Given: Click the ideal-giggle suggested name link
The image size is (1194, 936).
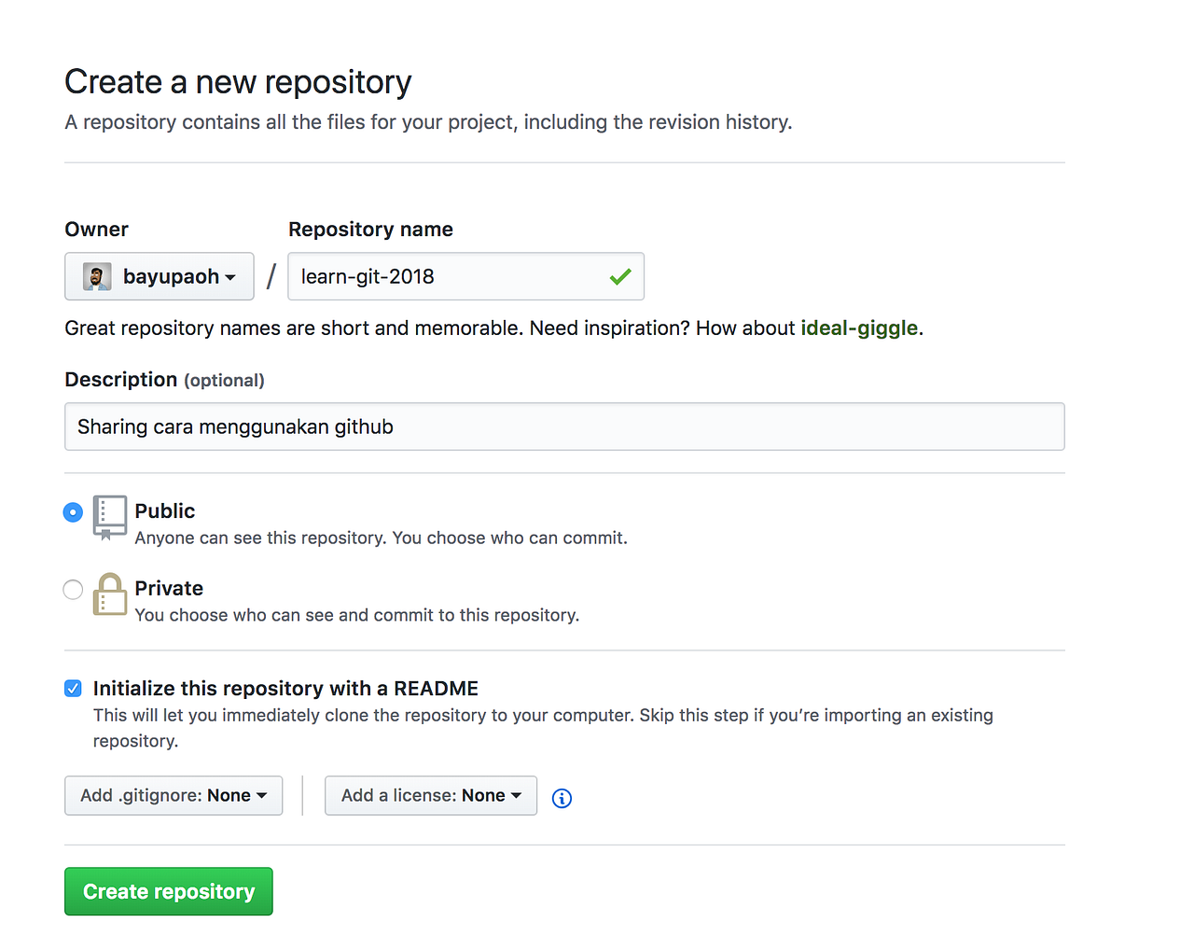Looking at the screenshot, I should point(858,328).
